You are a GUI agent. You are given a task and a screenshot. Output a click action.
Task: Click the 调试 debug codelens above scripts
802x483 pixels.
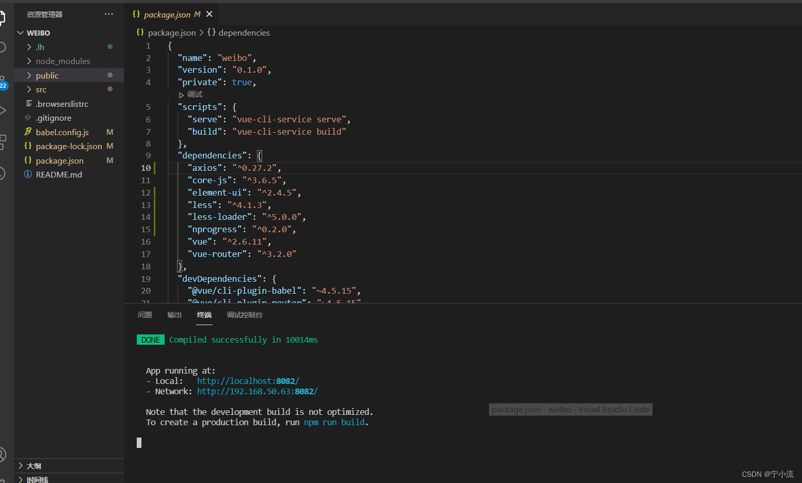195,94
